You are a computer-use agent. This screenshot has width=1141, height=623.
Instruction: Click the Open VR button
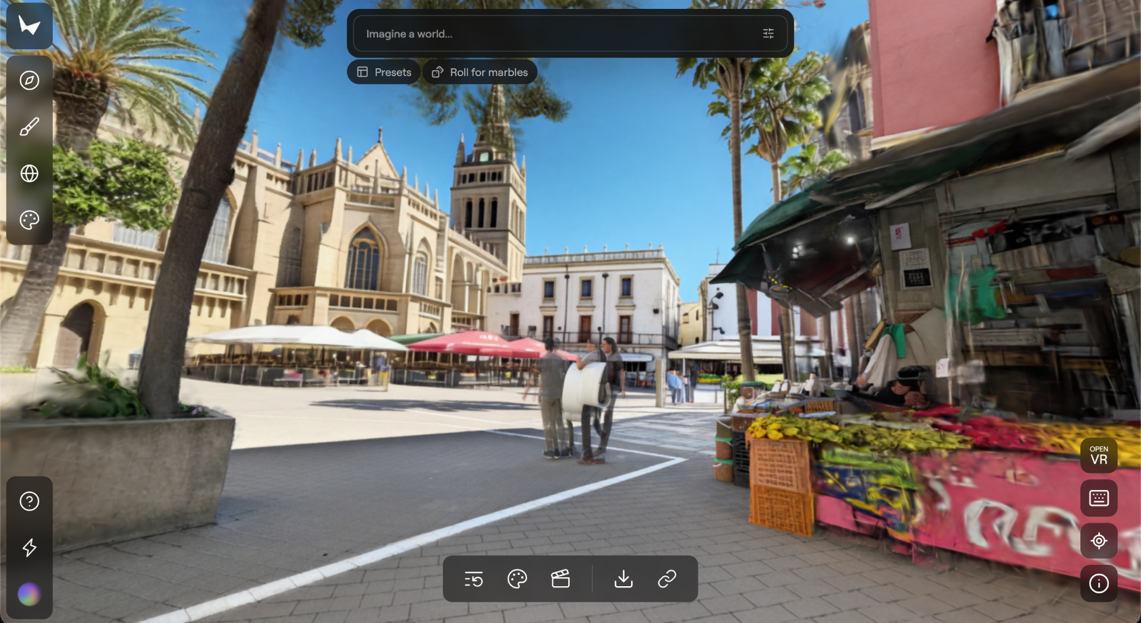[1099, 456]
